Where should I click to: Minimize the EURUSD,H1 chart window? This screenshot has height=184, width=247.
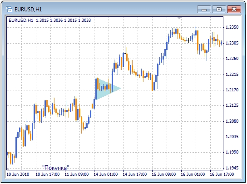[204, 10]
